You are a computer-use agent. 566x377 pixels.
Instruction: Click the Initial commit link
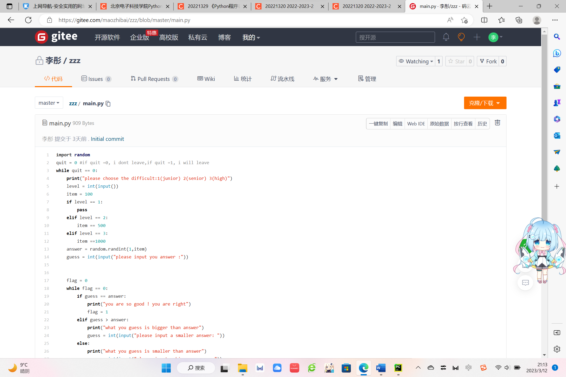[x=107, y=139]
